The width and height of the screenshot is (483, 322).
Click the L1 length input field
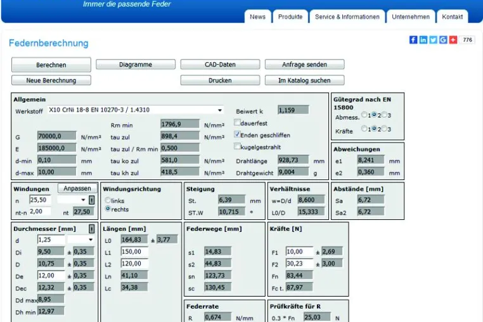click(x=134, y=252)
